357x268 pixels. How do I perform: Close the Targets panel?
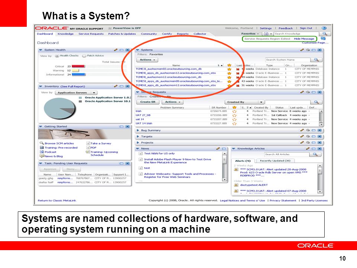point(319,136)
